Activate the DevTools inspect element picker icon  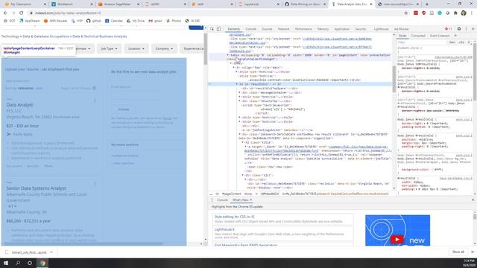pyautogui.click(x=212, y=29)
